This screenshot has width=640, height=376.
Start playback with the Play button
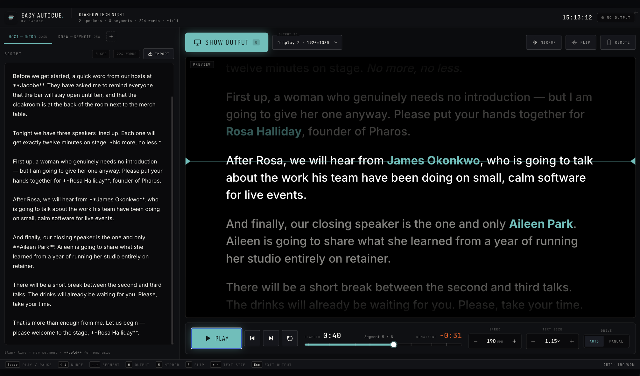tap(216, 338)
